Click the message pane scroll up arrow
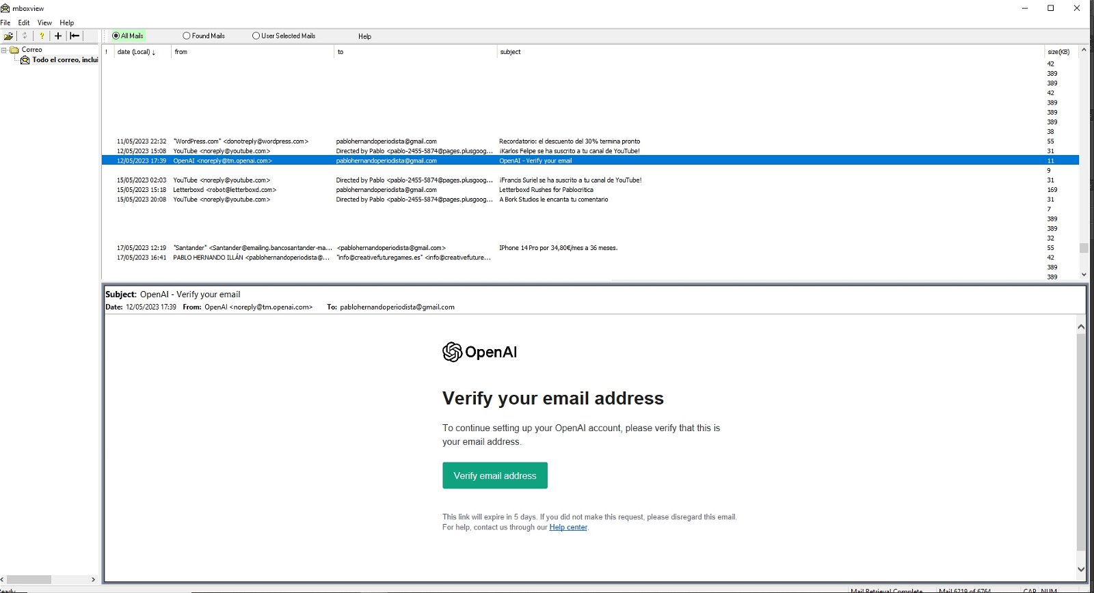 tap(1081, 327)
